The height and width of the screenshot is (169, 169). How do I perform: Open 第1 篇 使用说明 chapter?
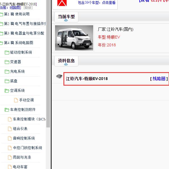tap(17, 14)
